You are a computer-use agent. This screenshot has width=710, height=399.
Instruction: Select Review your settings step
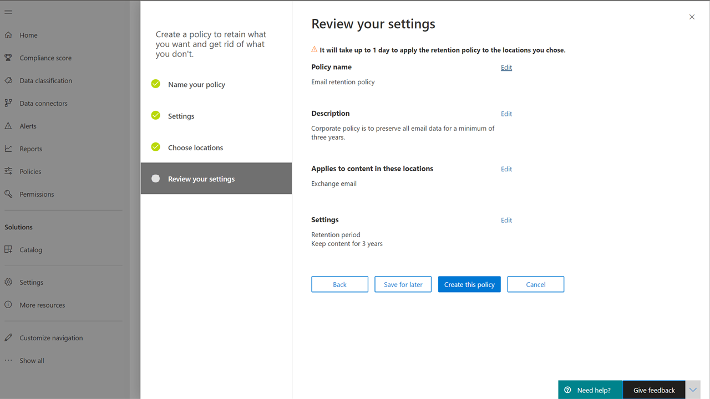pyautogui.click(x=216, y=178)
